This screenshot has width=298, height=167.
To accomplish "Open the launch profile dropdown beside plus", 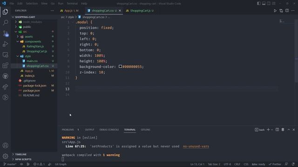I will click(x=272, y=130).
